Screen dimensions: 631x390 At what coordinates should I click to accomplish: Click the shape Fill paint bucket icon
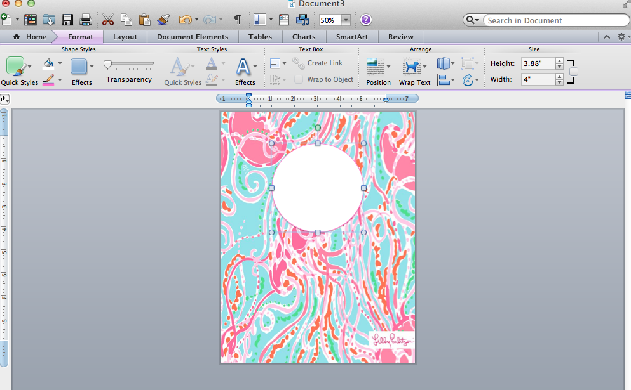click(49, 63)
